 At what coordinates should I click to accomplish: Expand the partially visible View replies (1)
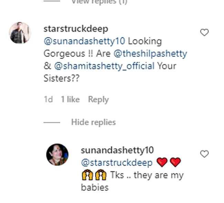click(x=99, y=2)
